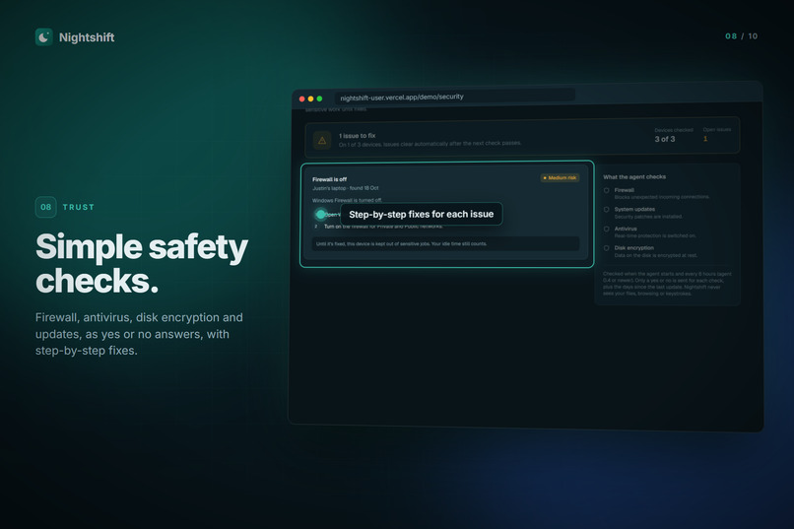Click the 1 issue to fix title
Screen dimensions: 794x529
coord(357,136)
